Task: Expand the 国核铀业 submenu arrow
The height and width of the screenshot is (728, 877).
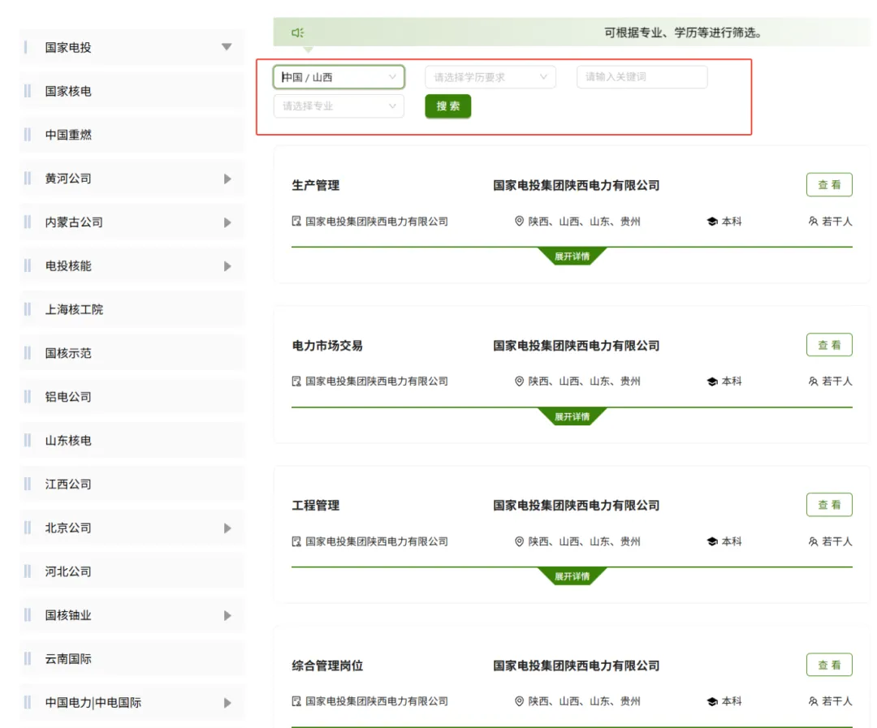Action: pyautogui.click(x=227, y=616)
